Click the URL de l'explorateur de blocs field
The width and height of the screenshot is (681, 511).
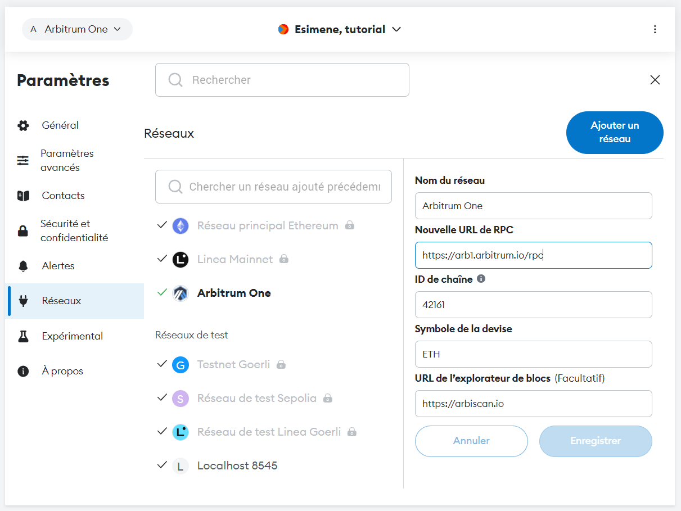(534, 404)
